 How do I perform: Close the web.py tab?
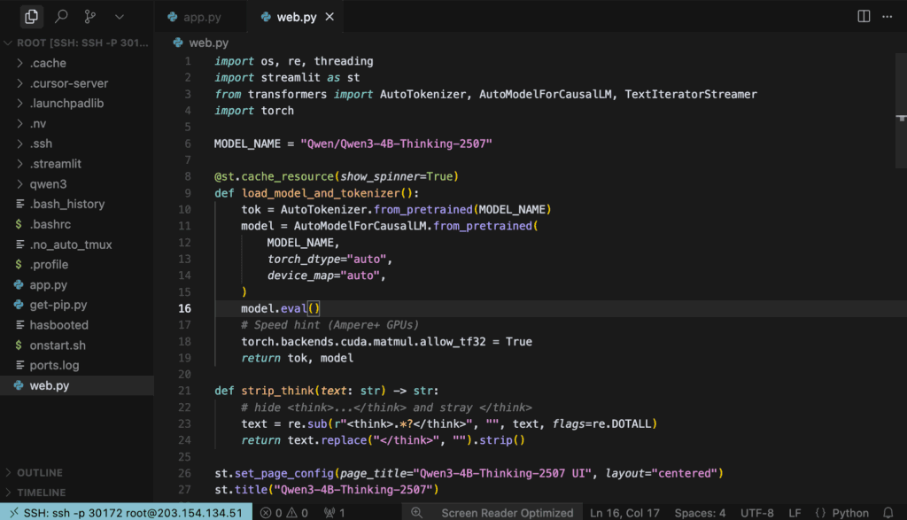[329, 17]
